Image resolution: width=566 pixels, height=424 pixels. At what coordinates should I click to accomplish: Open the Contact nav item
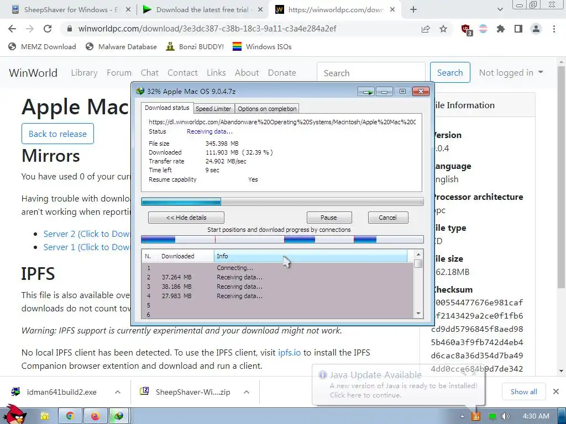(x=182, y=73)
